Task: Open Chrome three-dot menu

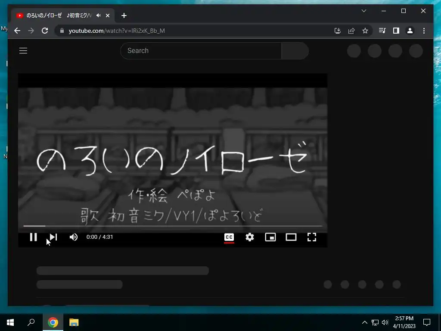Action: [x=424, y=31]
